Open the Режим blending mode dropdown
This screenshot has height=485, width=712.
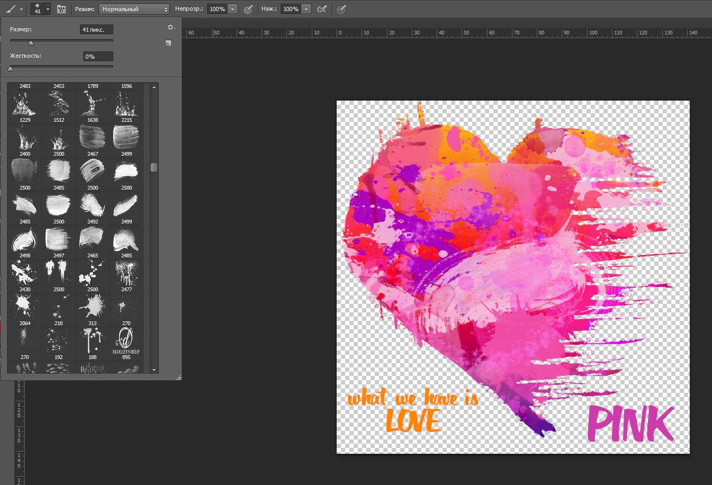(134, 9)
